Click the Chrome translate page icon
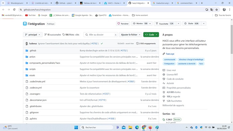The height and width of the screenshot is (131, 233). pos(212,10)
